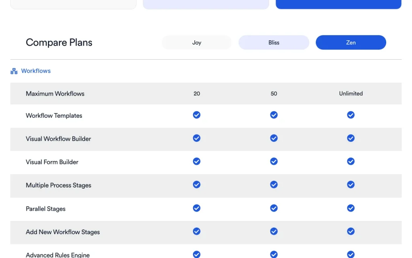Image resolution: width=412 pixels, height=258 pixels.
Task: Click the Joy checkmark for Workflow Templates
Action: click(x=196, y=115)
